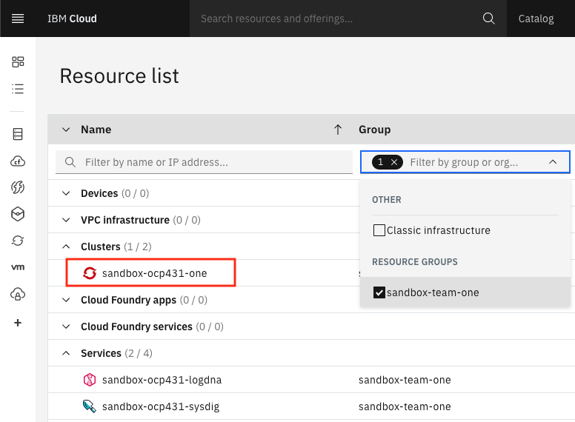
Task: Open the hamburger navigation menu
Action: (x=18, y=19)
